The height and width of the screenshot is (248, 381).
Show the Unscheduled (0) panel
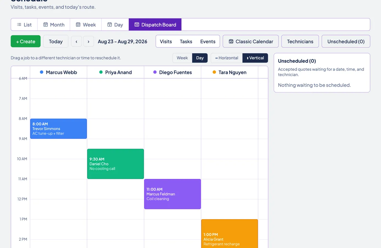point(346,41)
